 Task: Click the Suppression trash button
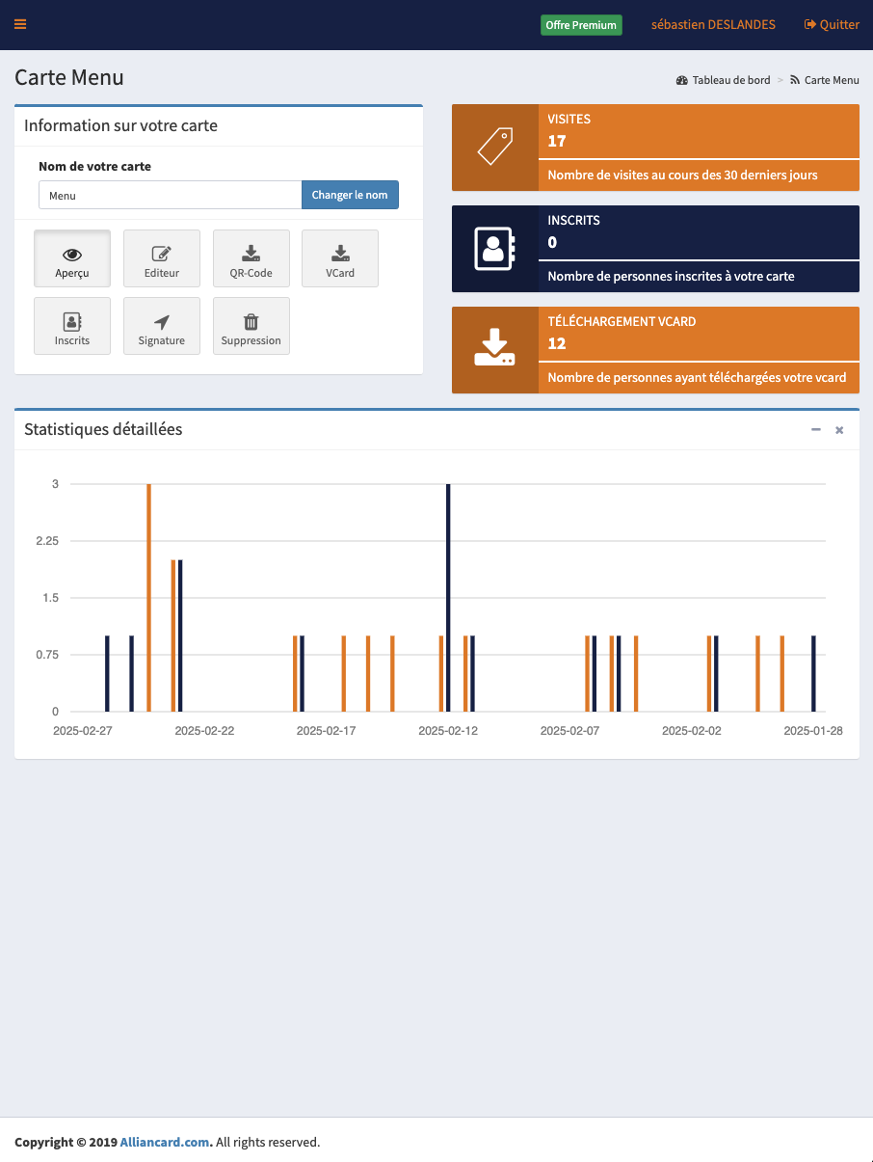(251, 326)
